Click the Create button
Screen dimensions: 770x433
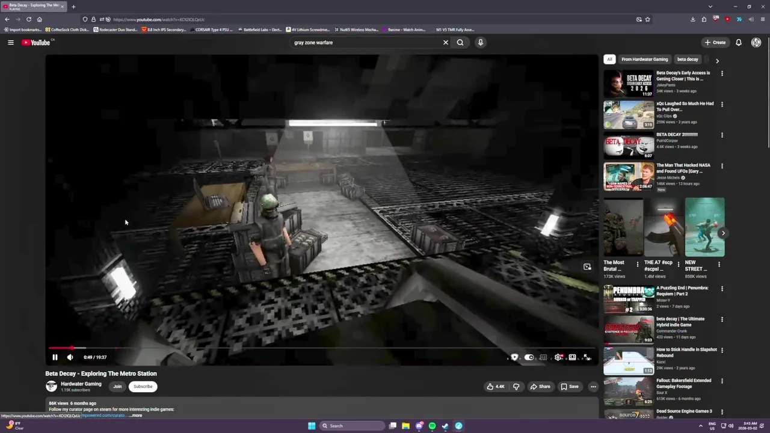tap(715, 42)
